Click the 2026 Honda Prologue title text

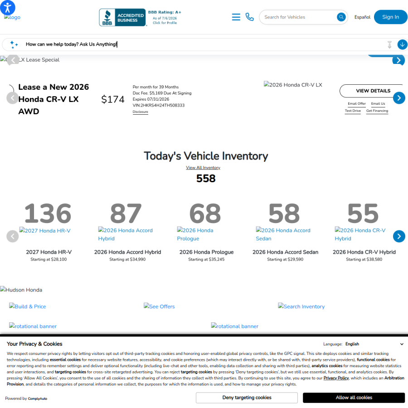(206, 252)
